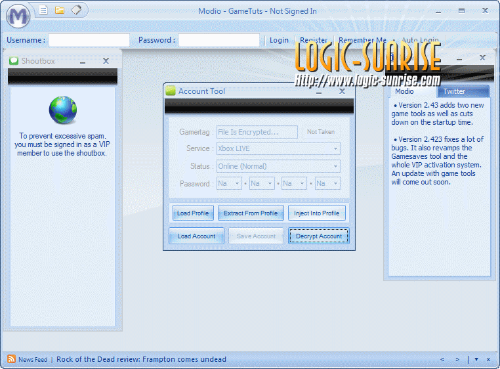The width and height of the screenshot is (500, 369).
Task: Click the orange News Feed RSS icon
Action: click(x=11, y=358)
